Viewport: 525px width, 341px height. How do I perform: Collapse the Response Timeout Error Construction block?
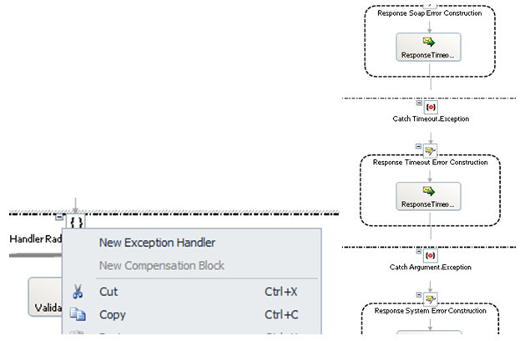point(418,146)
